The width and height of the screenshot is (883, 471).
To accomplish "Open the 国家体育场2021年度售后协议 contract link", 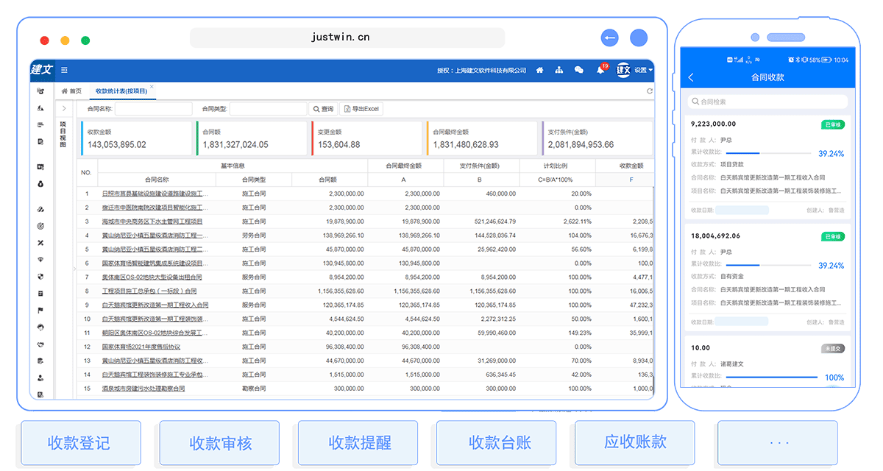I will click(x=141, y=347).
